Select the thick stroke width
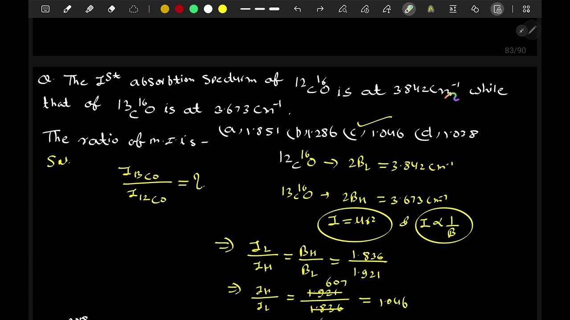This screenshot has width=570, height=320. [x=275, y=9]
